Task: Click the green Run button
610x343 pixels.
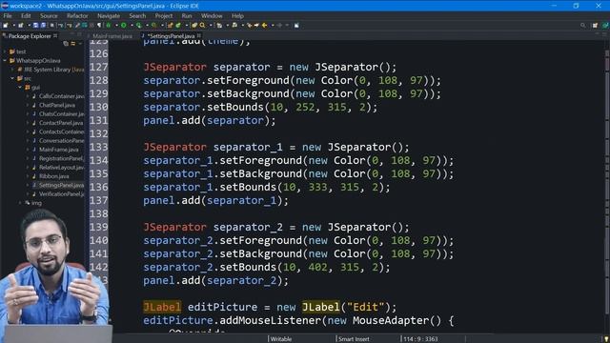Action: coord(123,26)
